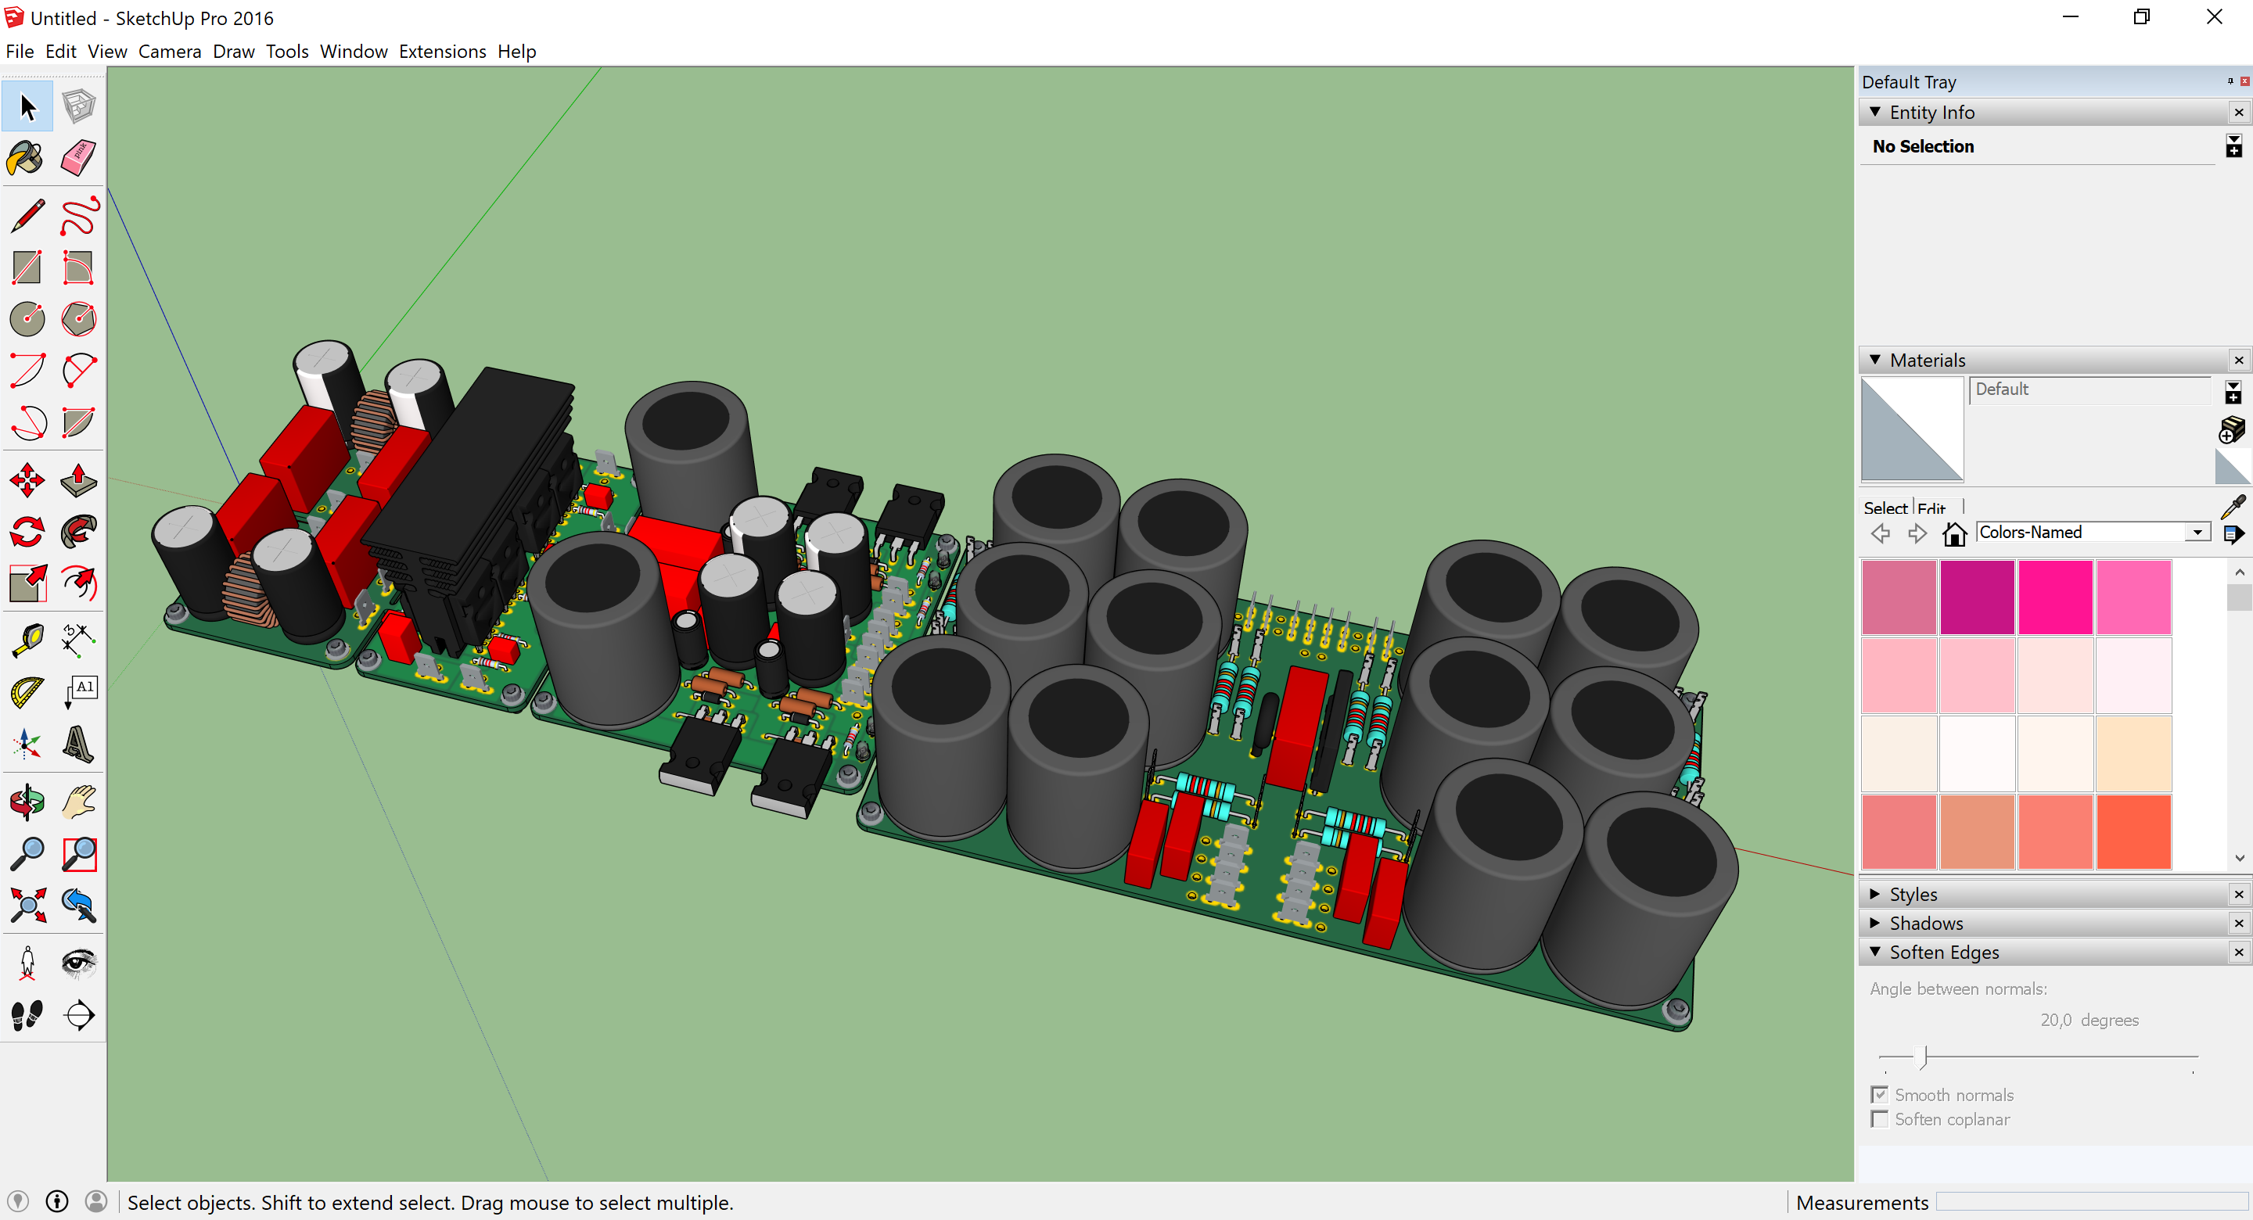Enable Soften coplanar checkbox
This screenshot has width=2253, height=1220.
pos(1878,1118)
